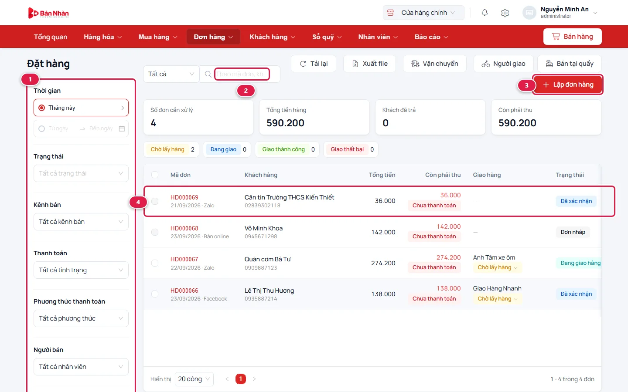Expand the Tất cả trạng thái dropdown
Viewport: 628px width, 392px height.
point(81,173)
